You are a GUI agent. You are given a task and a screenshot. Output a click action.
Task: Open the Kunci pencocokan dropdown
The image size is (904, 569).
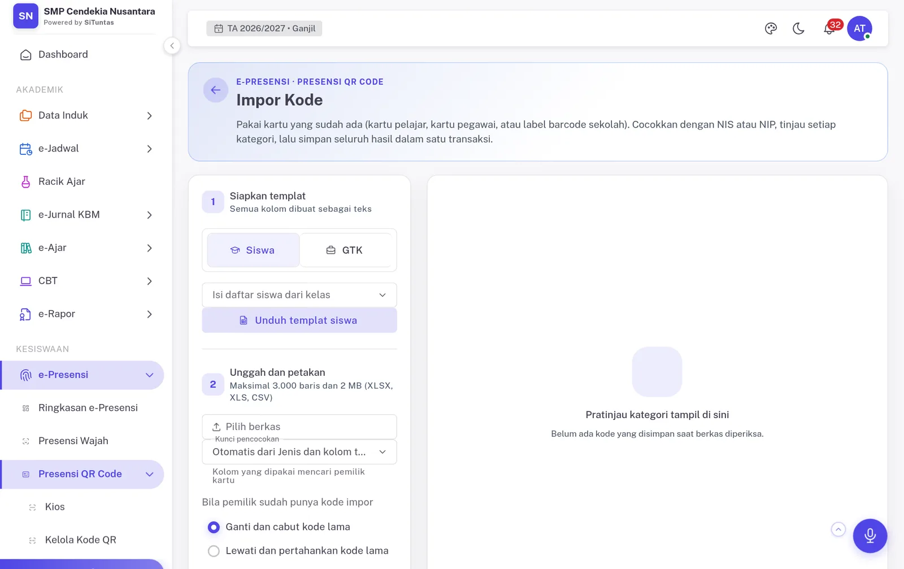click(299, 452)
